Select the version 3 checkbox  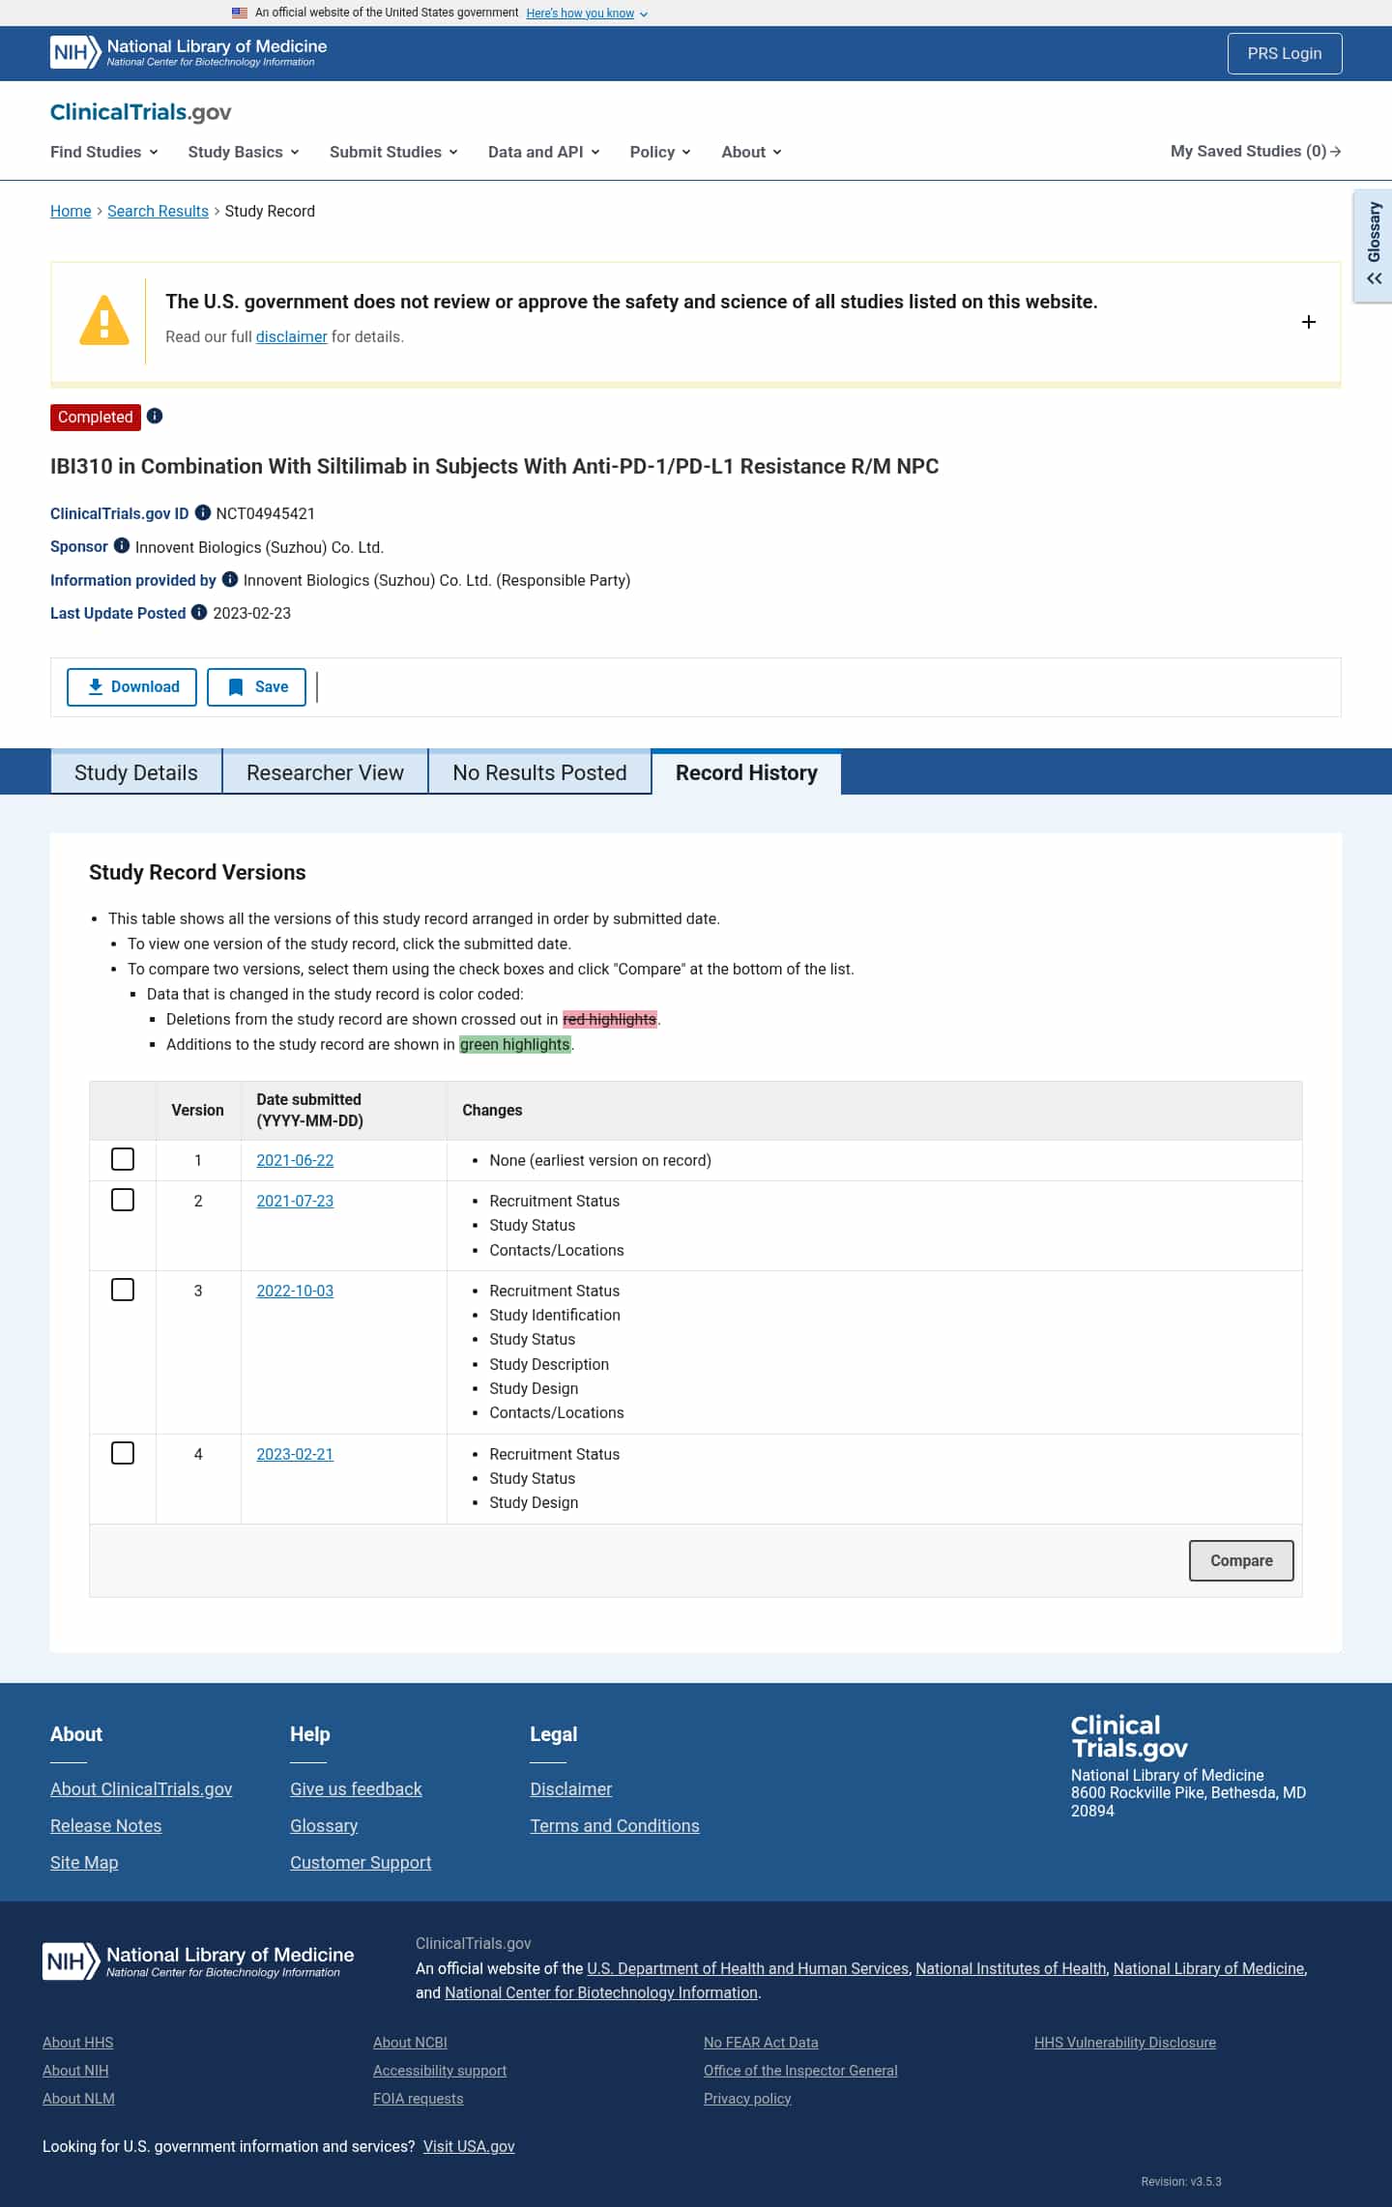coord(123,1290)
